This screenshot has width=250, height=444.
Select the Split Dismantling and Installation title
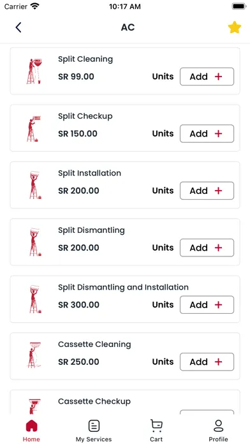point(123,287)
